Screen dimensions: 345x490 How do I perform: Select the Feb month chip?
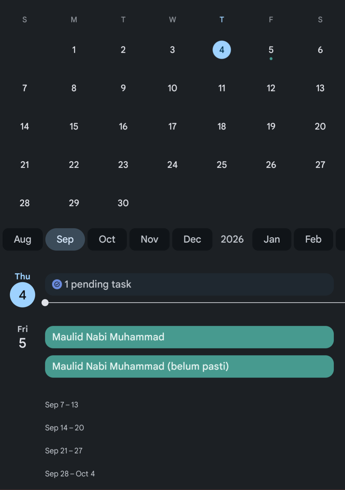[x=313, y=239]
